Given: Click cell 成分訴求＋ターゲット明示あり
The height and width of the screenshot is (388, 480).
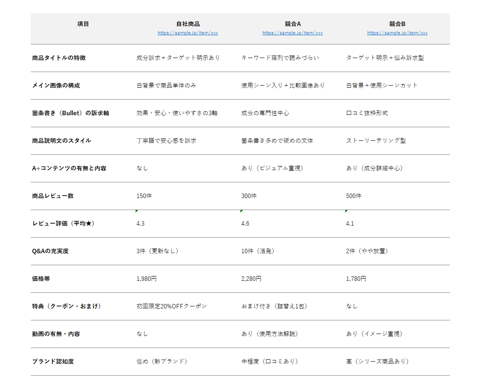Looking at the screenshot, I should (178, 58).
